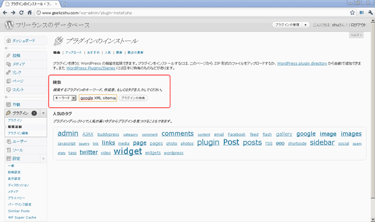Click the Facebook tag
The width and height of the screenshot is (375, 222).
pos(237,134)
